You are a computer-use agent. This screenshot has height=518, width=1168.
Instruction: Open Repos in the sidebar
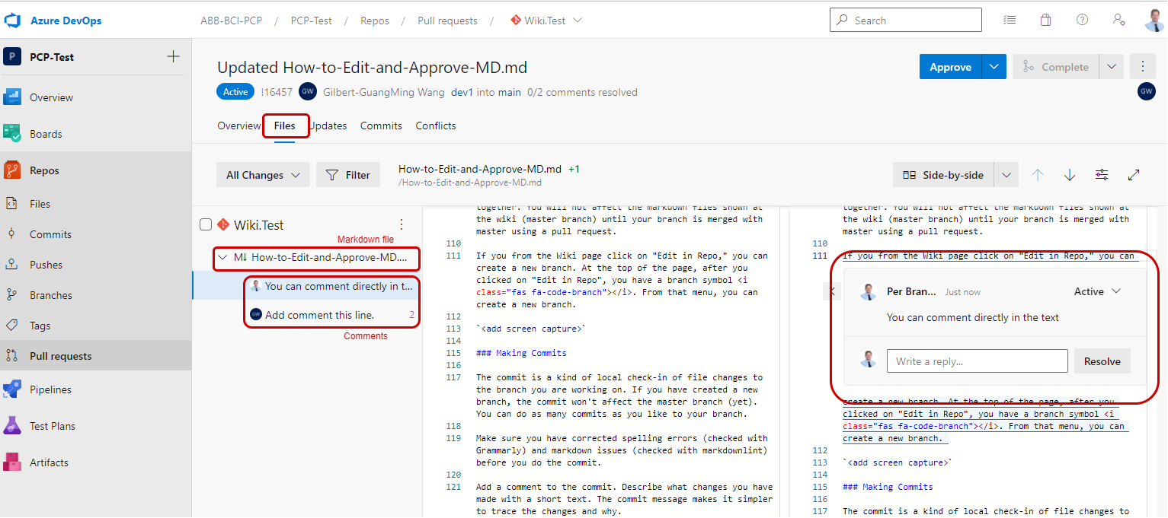tap(96, 170)
